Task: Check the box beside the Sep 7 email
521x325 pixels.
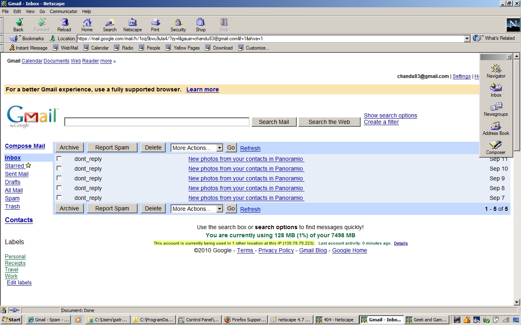Action: pos(59,198)
